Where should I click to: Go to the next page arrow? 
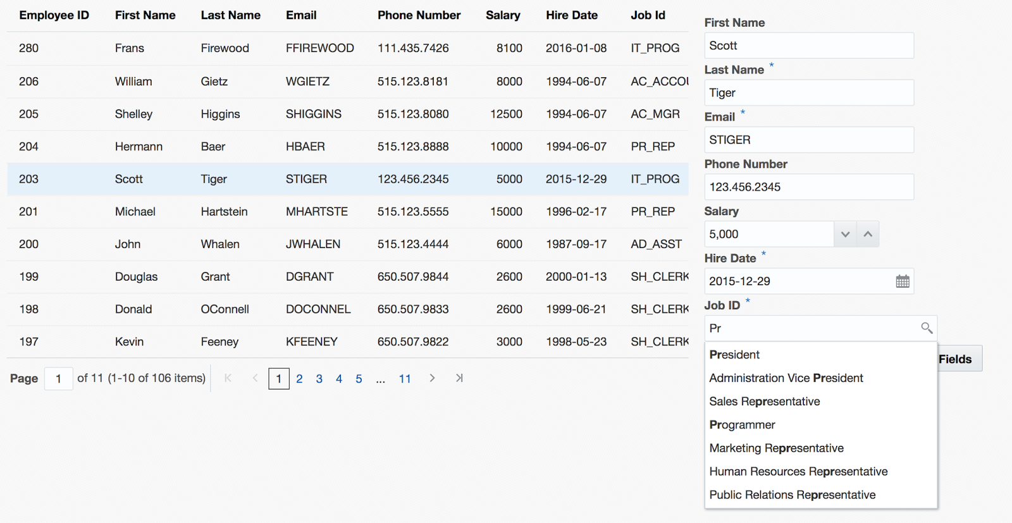tap(432, 378)
